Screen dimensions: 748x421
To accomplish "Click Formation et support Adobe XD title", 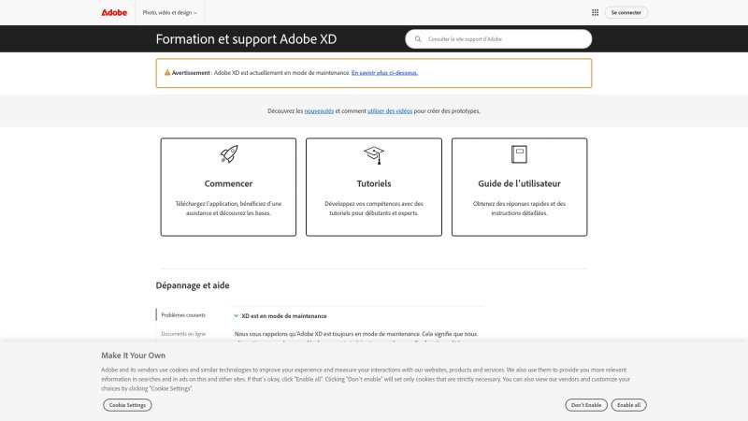I will (x=246, y=38).
